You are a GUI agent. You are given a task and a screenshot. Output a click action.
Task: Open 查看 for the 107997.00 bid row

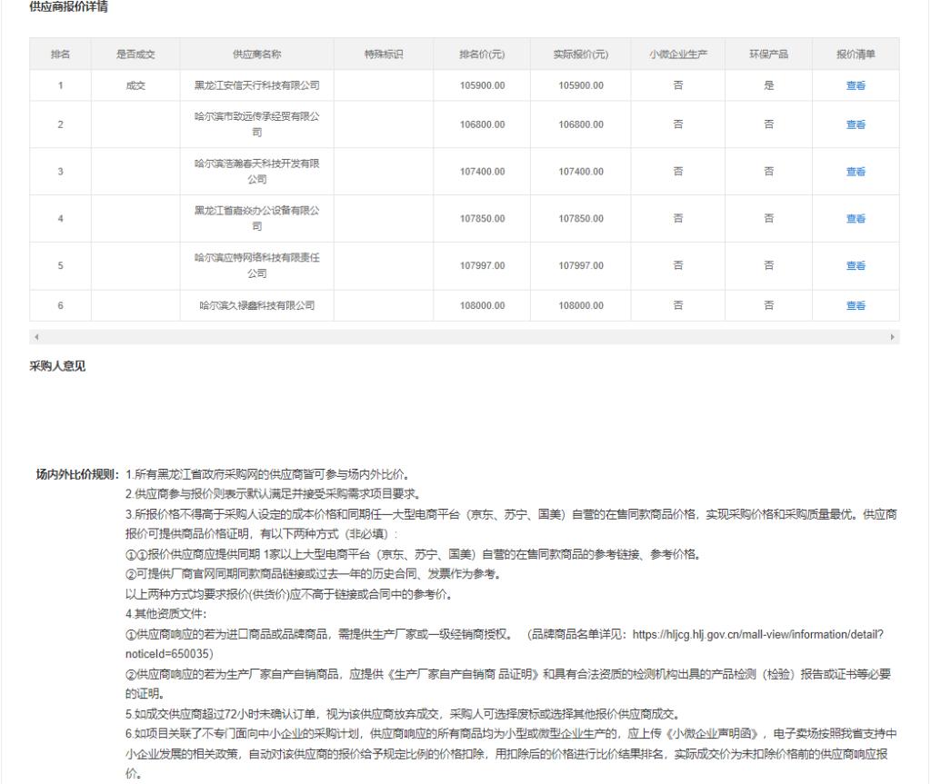pyautogui.click(x=855, y=265)
